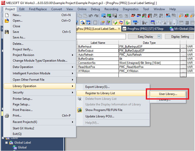This screenshot has width=195, height=151.
Task: Close the ProgPou Local Label Setting tab
Action: coord(119,29)
